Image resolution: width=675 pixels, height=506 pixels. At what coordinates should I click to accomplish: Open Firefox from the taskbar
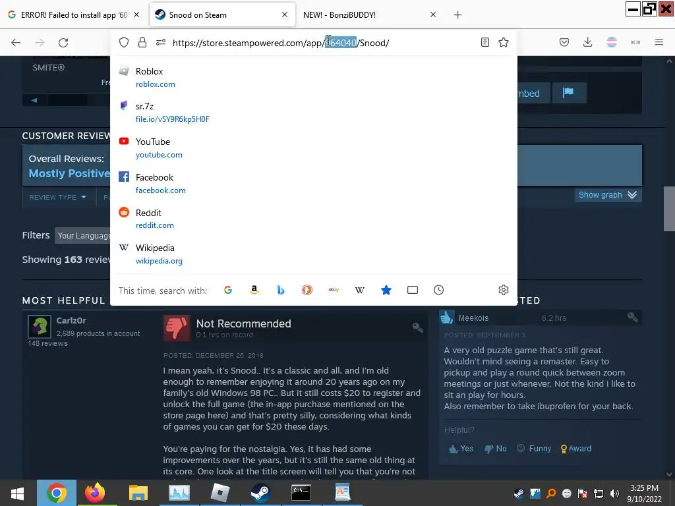coord(95,493)
